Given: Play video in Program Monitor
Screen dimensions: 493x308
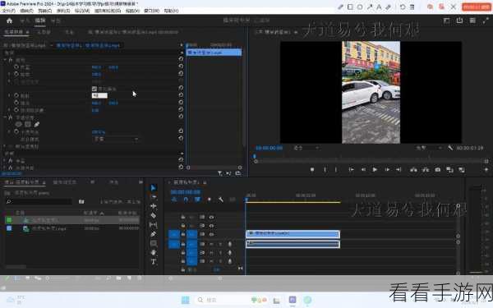Looking at the screenshot, I should pyautogui.click(x=375, y=170).
